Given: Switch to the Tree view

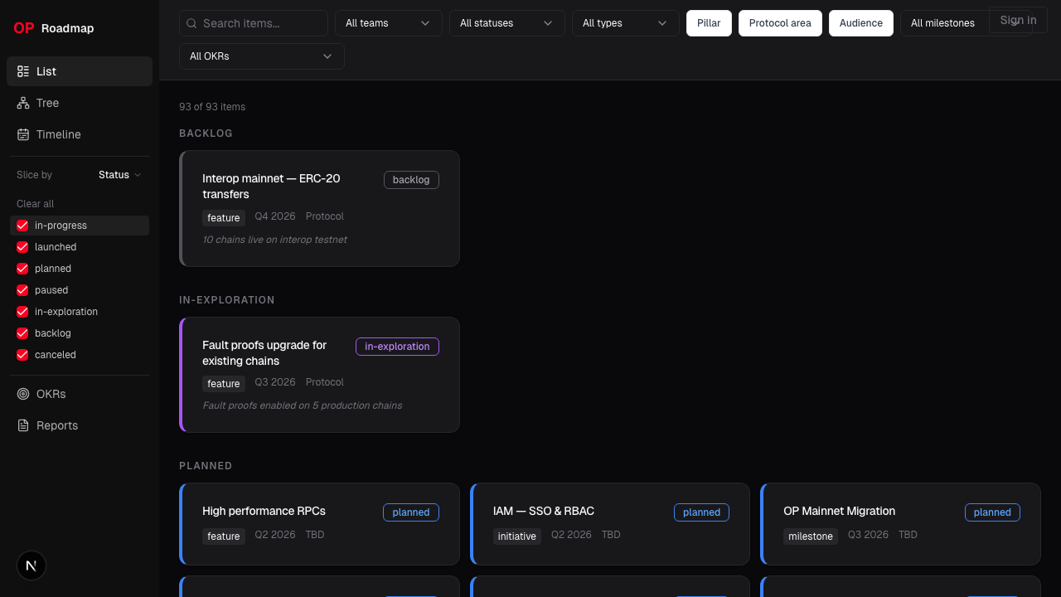Looking at the screenshot, I should (80, 103).
